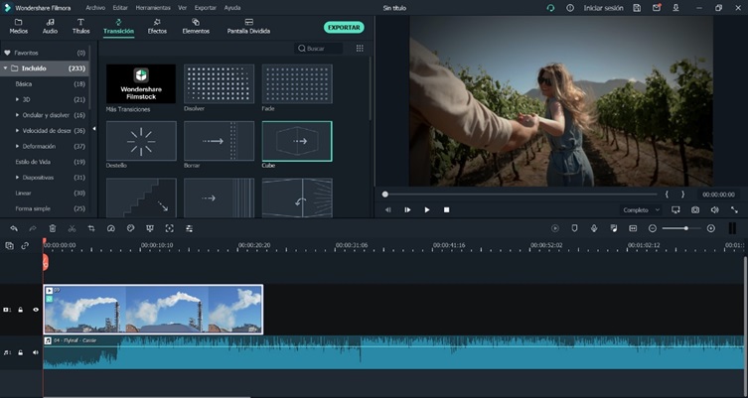
Task: Select the crop tool in timeline toolbar
Action: [x=91, y=228]
